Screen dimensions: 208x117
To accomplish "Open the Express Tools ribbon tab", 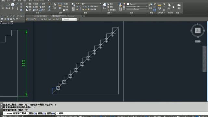I will point(39,1).
